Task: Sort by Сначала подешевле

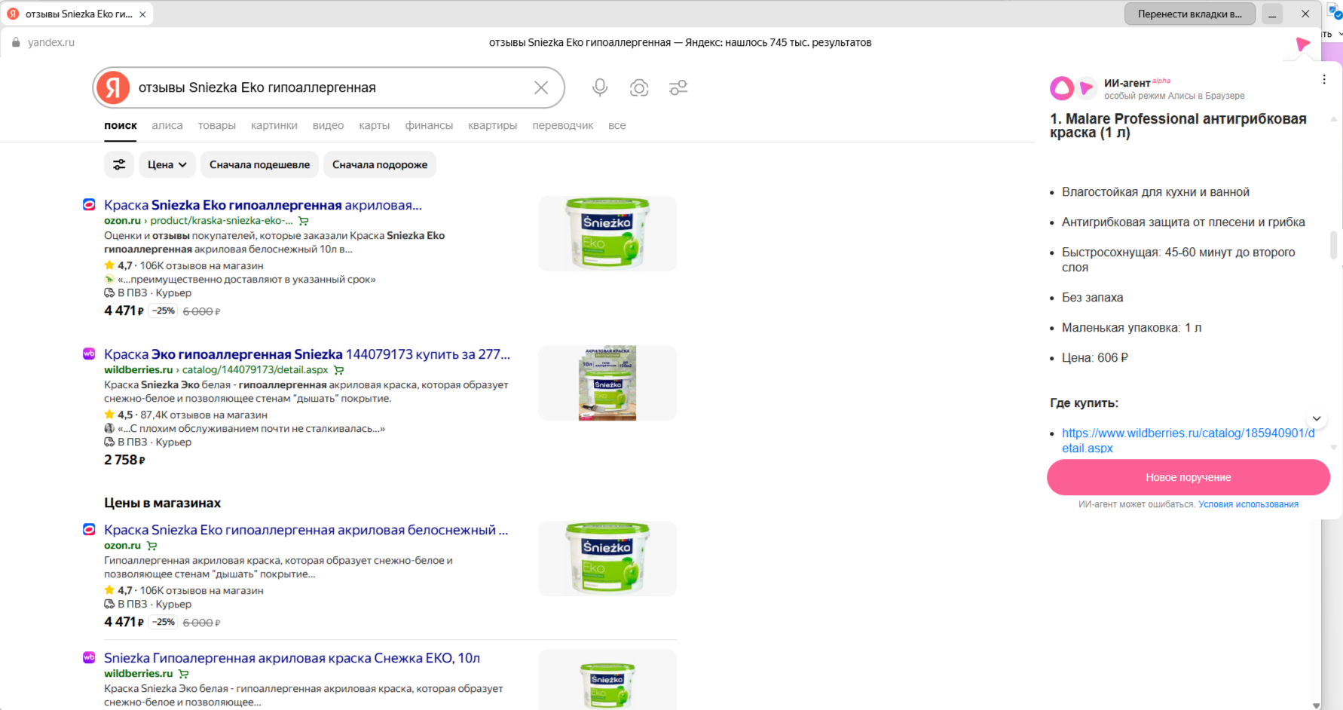Action: coord(259,164)
